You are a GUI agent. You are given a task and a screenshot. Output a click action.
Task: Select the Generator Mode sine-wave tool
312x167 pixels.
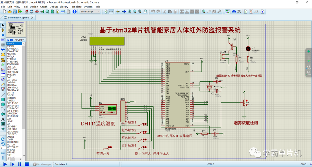pyautogui.click(x=3, y=79)
